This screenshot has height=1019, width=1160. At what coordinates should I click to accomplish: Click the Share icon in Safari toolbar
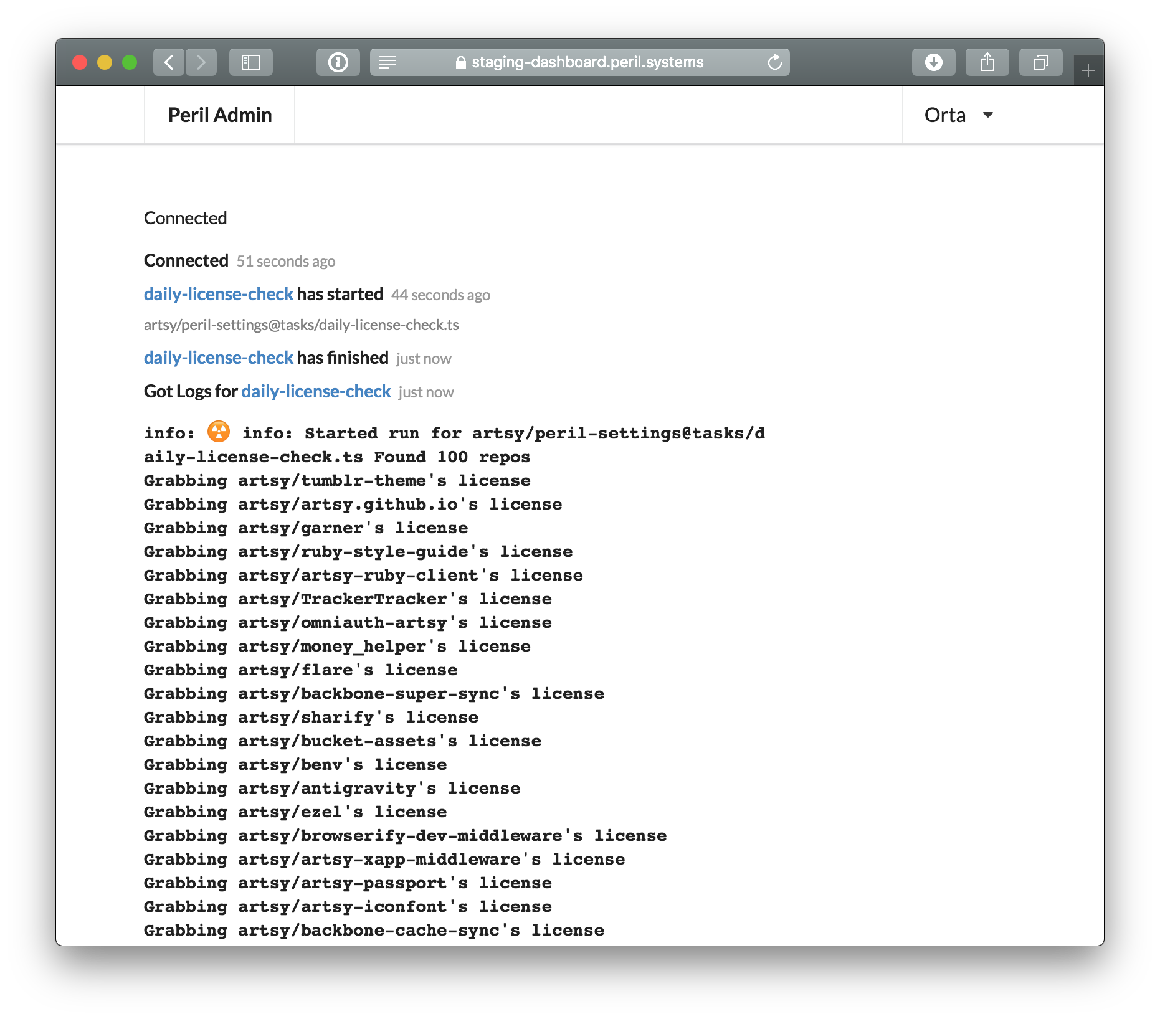[987, 62]
